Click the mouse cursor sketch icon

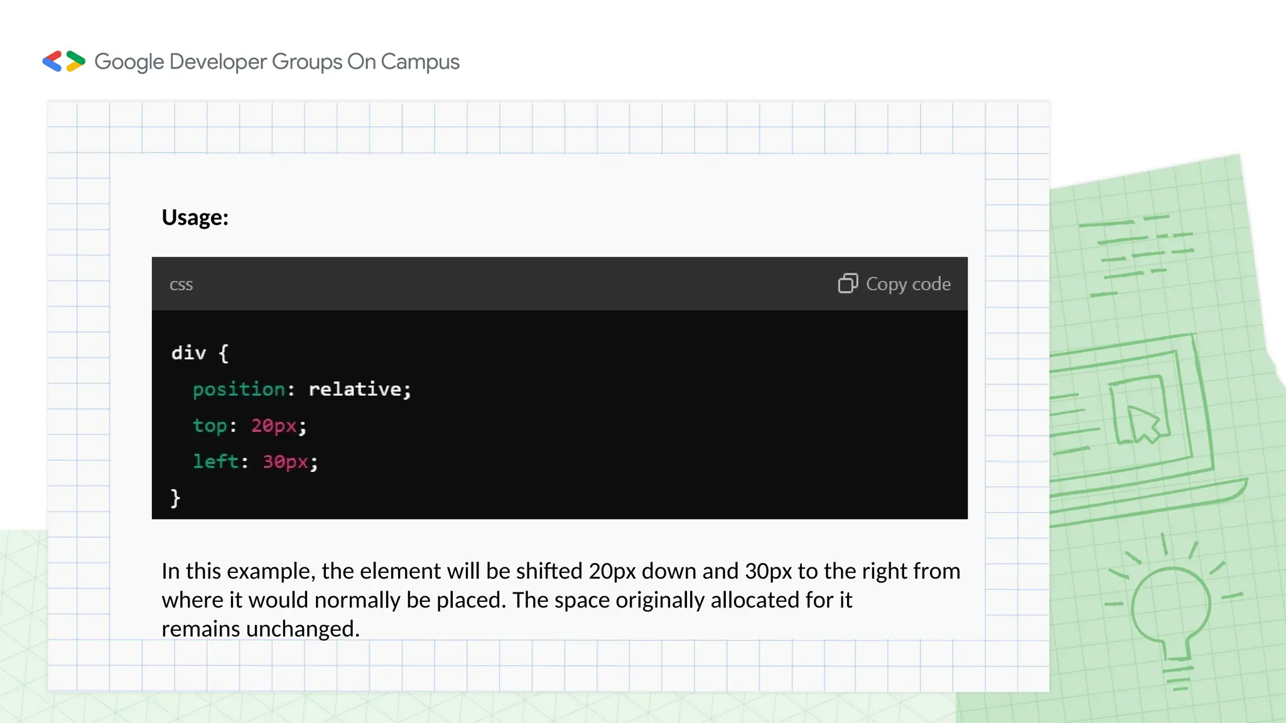point(1143,424)
